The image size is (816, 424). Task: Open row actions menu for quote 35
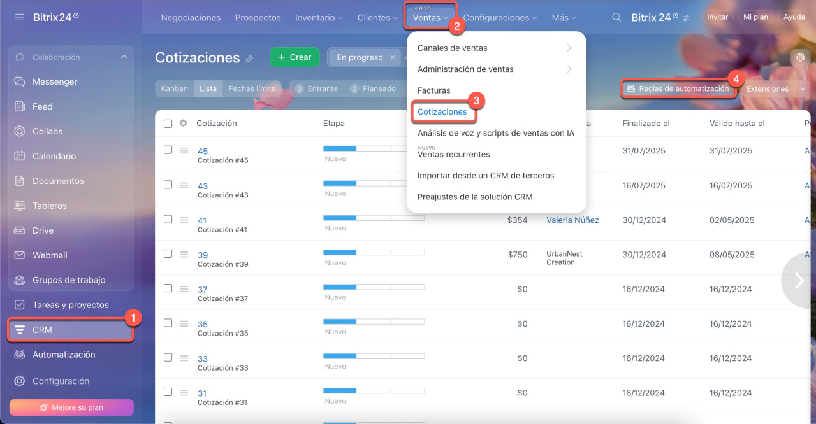(x=184, y=323)
